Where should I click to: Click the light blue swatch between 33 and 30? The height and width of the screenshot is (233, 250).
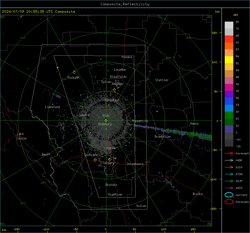[229, 108]
